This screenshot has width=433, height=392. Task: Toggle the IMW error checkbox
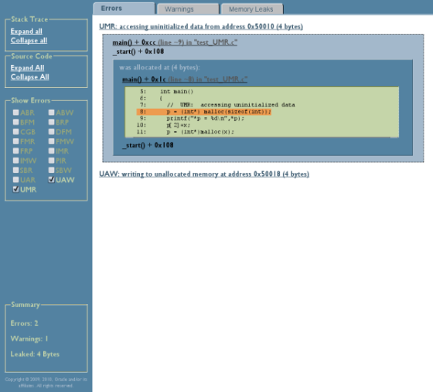click(x=15, y=161)
